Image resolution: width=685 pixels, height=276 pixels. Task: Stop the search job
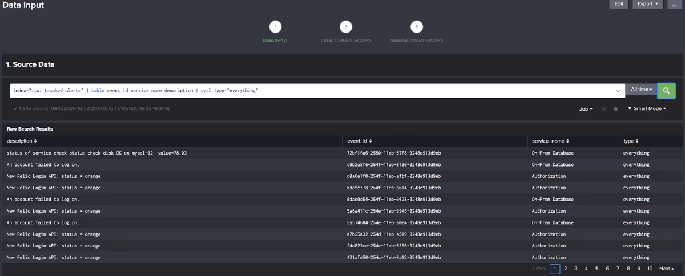click(615, 109)
